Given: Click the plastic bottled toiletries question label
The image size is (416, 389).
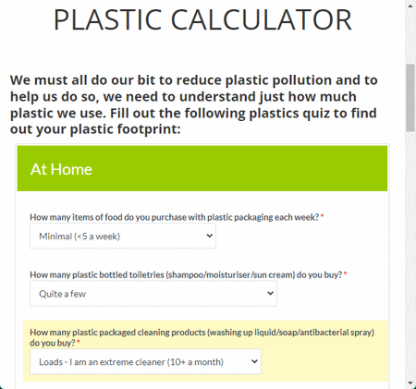Looking at the screenshot, I should click(186, 274).
